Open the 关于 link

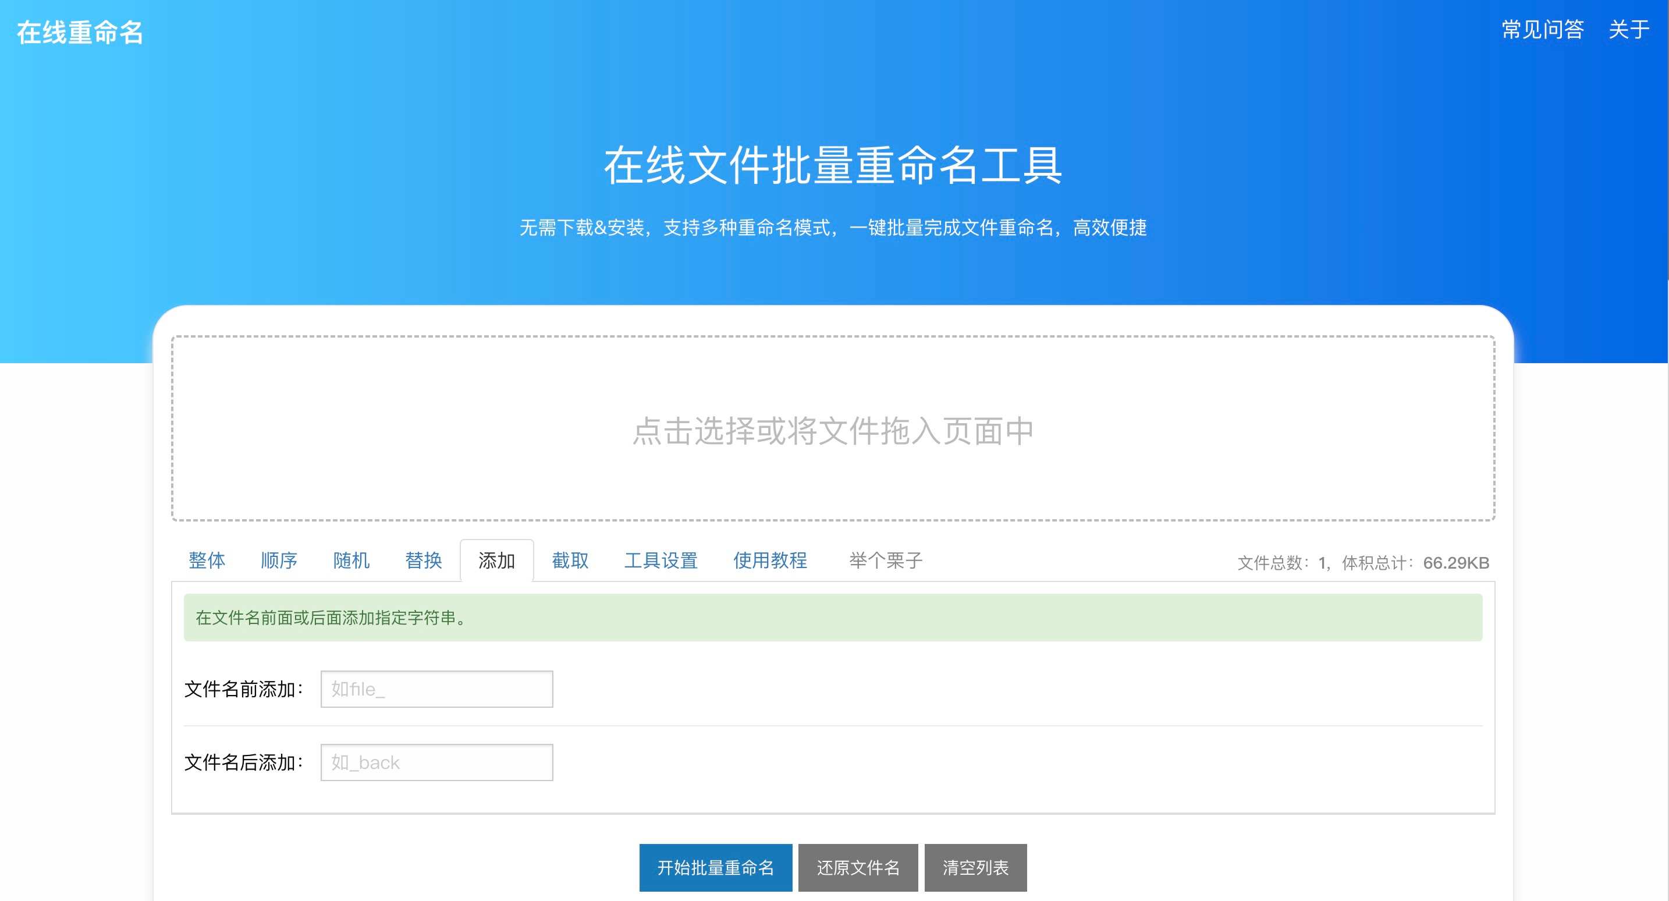(x=1628, y=30)
